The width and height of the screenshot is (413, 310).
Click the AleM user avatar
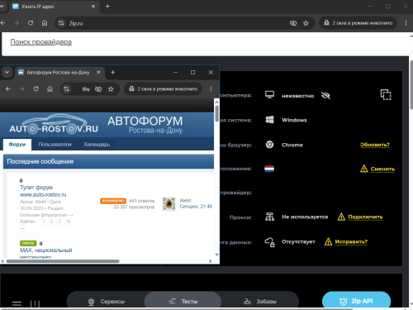coord(169,204)
